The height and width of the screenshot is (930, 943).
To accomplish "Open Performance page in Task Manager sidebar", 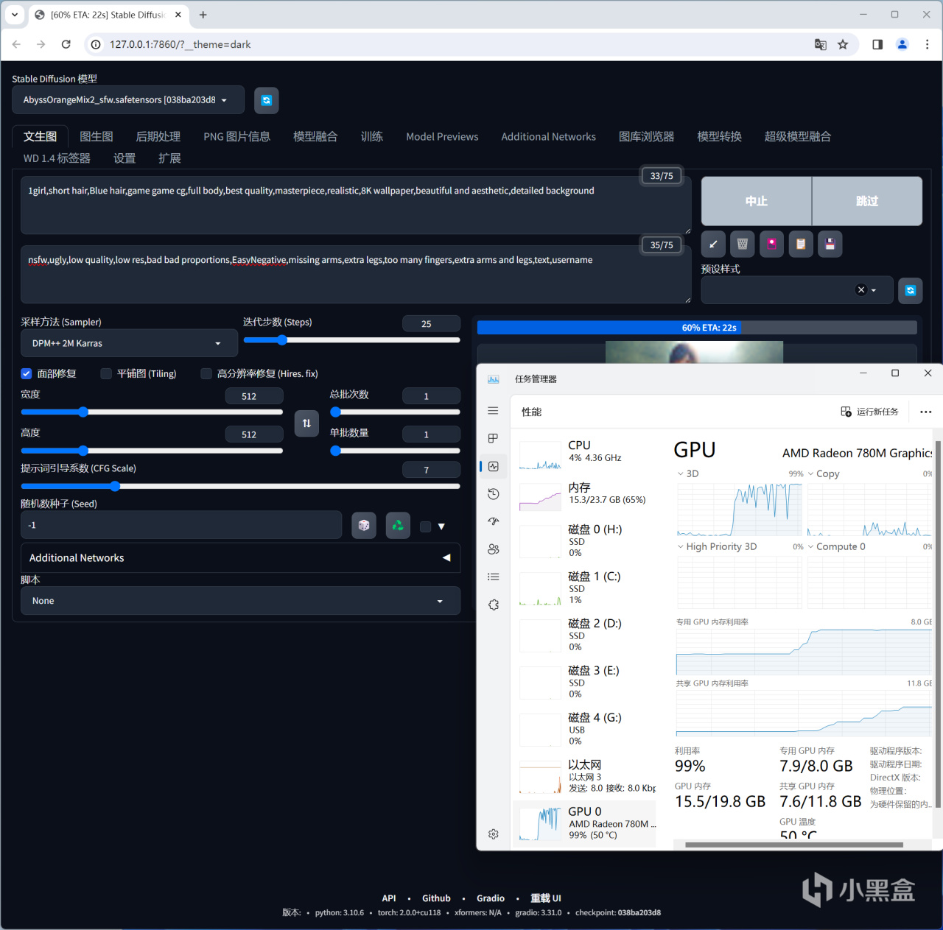I will (494, 466).
